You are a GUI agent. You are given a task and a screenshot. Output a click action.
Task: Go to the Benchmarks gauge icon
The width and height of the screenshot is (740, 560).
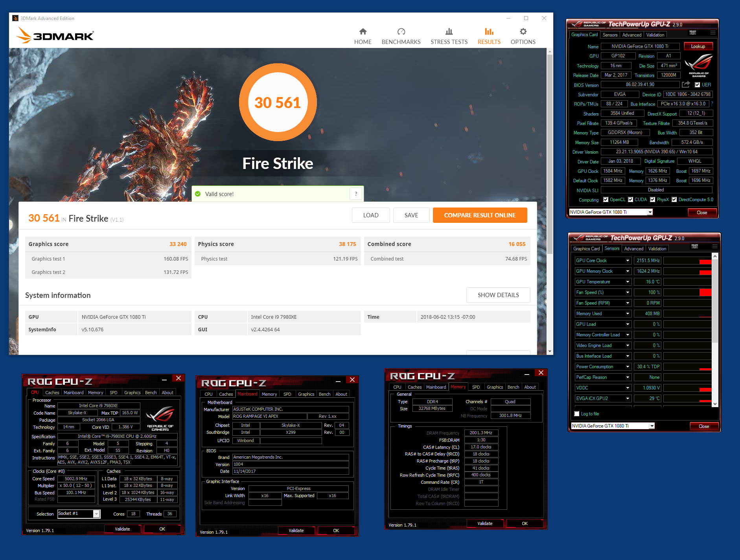(x=401, y=31)
